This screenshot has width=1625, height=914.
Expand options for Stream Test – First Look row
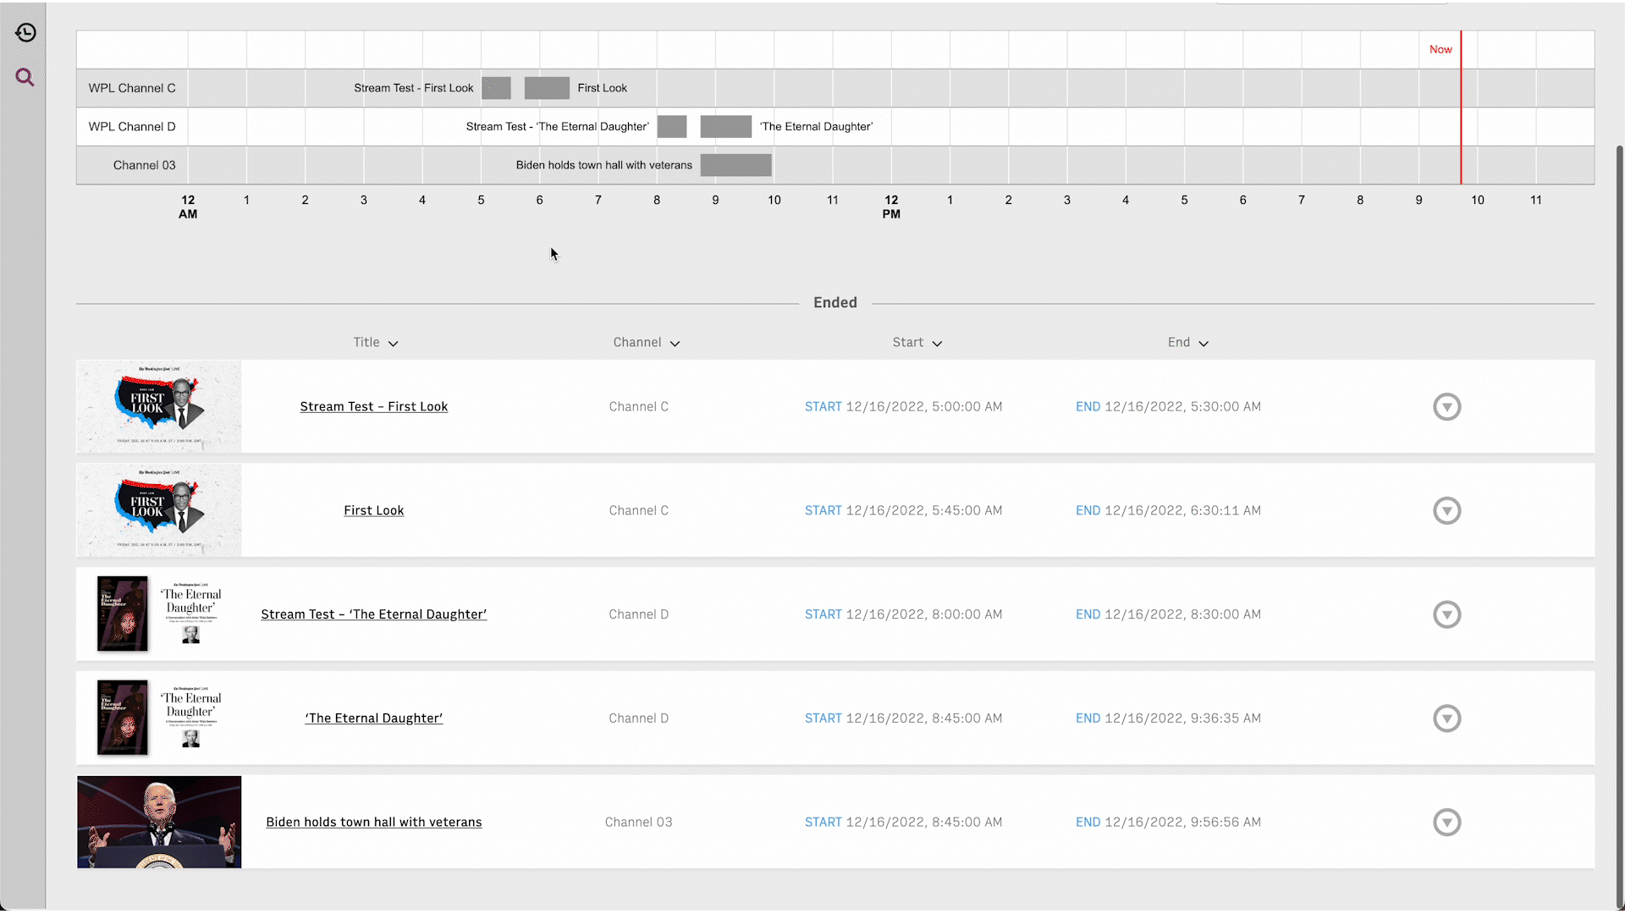[1446, 407]
